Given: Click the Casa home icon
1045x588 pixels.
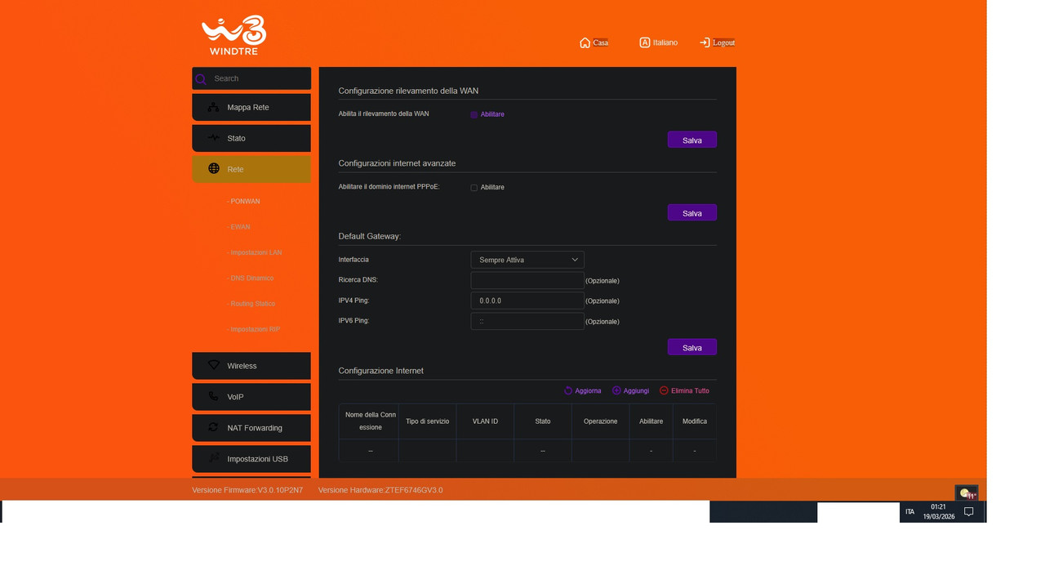Looking at the screenshot, I should click(x=585, y=42).
